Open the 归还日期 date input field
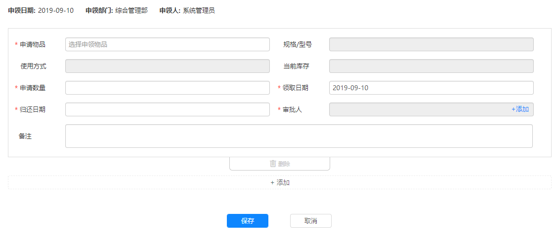This screenshot has width=558, height=242. 167,109
